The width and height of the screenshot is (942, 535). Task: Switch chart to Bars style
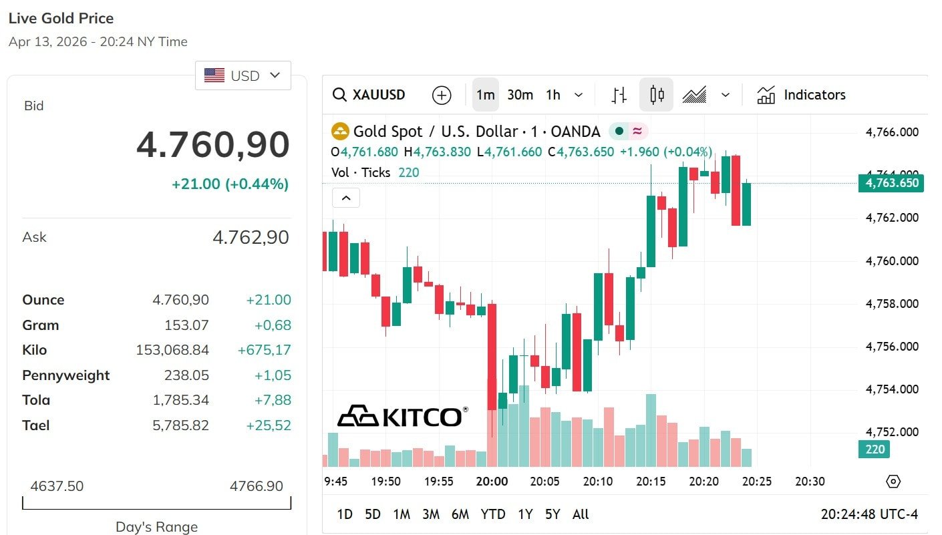pyautogui.click(x=619, y=95)
